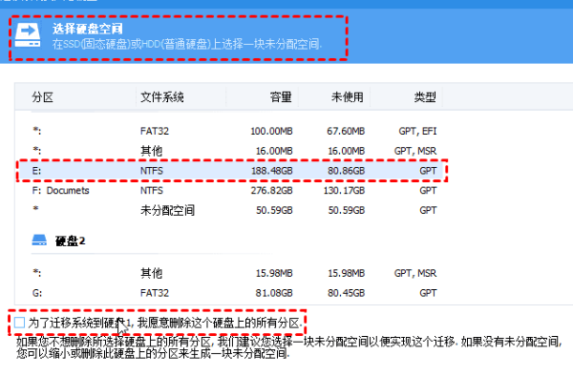Select the E: NTFS partition row
This screenshot has height=377, width=573.
[231, 171]
